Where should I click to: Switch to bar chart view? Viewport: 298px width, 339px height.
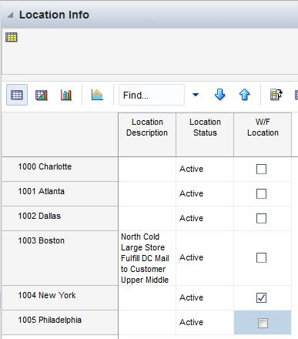click(x=66, y=95)
